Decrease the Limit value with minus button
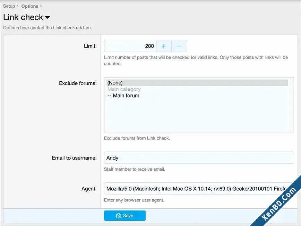The image size is (301, 226). click(179, 46)
